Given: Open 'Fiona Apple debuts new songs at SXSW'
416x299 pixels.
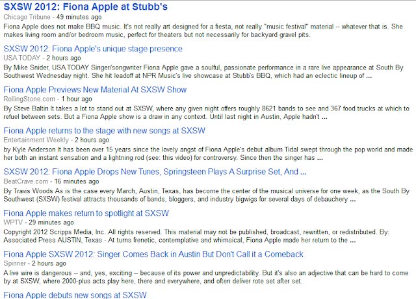Looking at the screenshot, I should pyautogui.click(x=75, y=294).
